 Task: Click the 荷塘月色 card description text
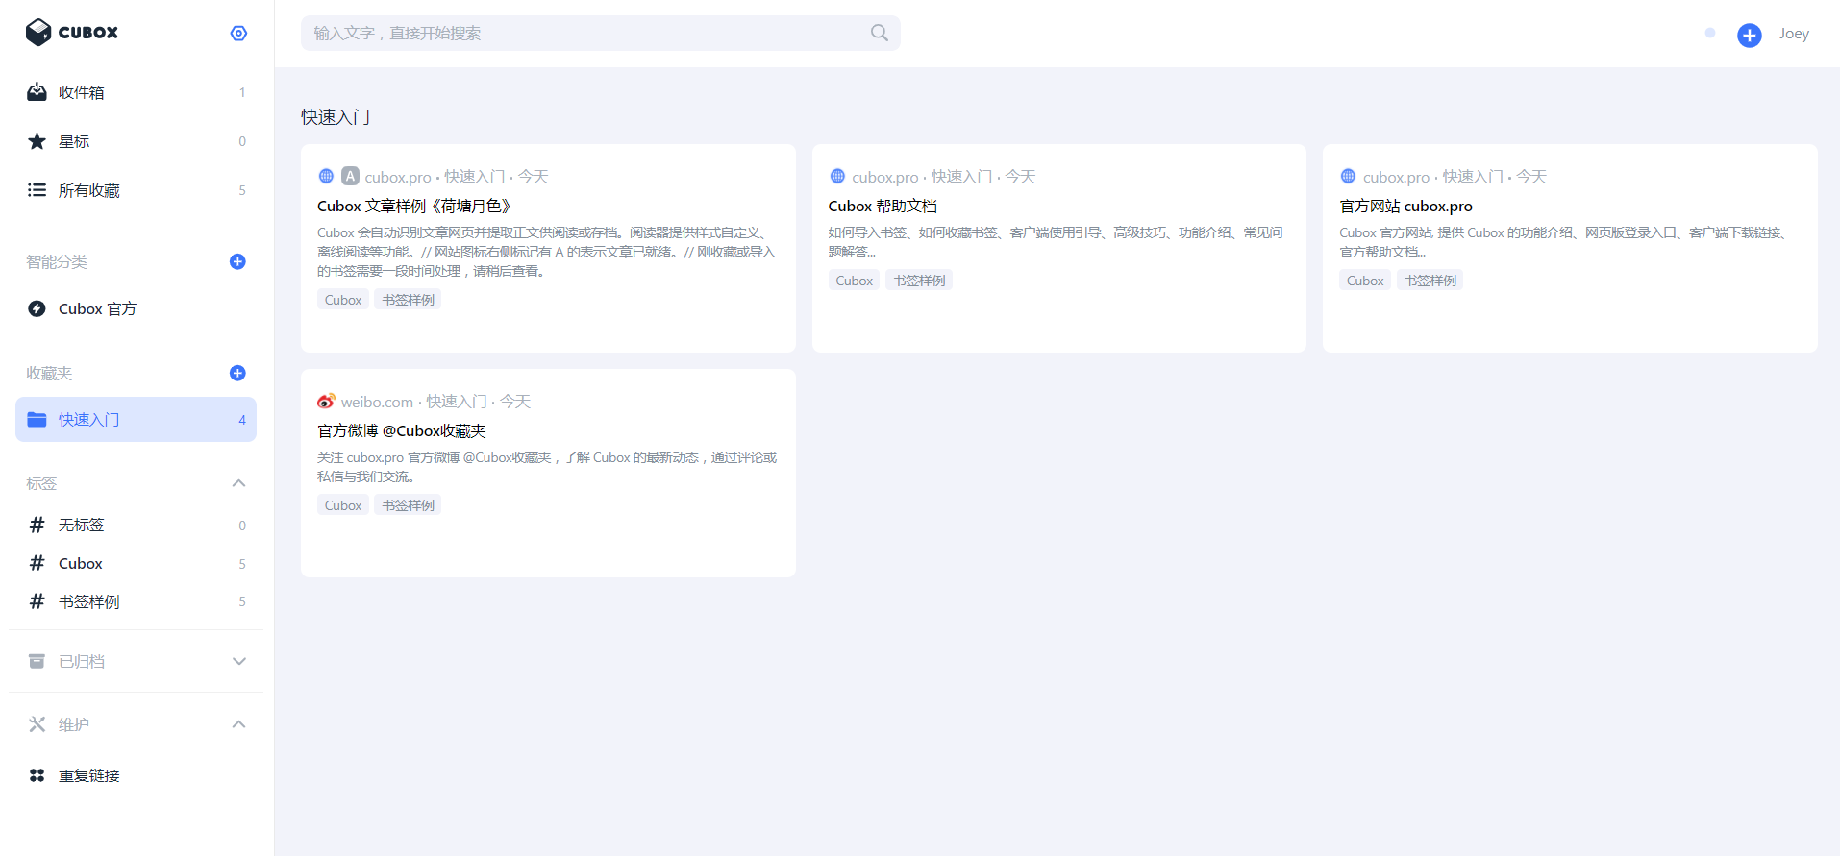click(x=547, y=252)
